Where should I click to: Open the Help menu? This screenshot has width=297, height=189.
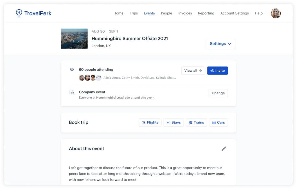(259, 13)
